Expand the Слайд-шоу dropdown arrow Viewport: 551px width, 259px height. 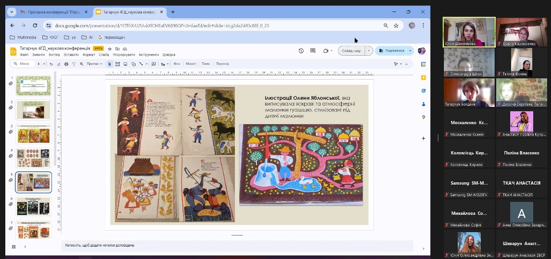[x=369, y=51]
